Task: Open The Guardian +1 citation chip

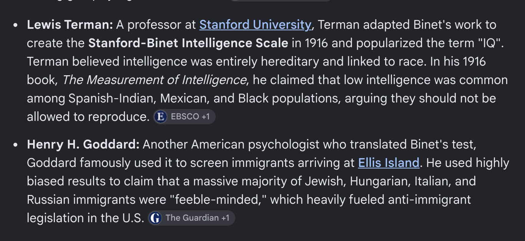Action: [191, 218]
